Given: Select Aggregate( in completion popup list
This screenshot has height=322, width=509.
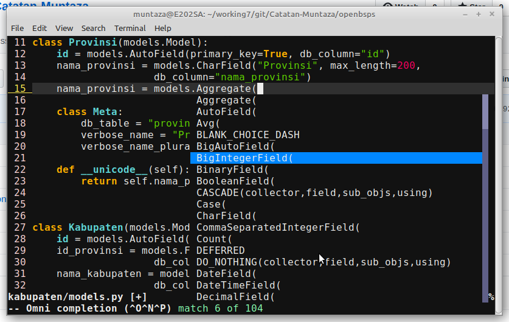Looking at the screenshot, I should [x=336, y=100].
